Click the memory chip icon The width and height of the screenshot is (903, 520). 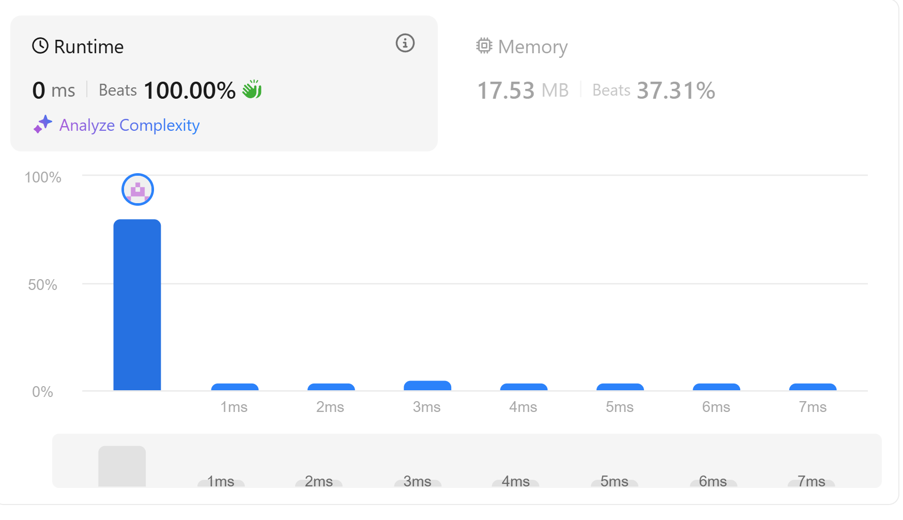(484, 46)
